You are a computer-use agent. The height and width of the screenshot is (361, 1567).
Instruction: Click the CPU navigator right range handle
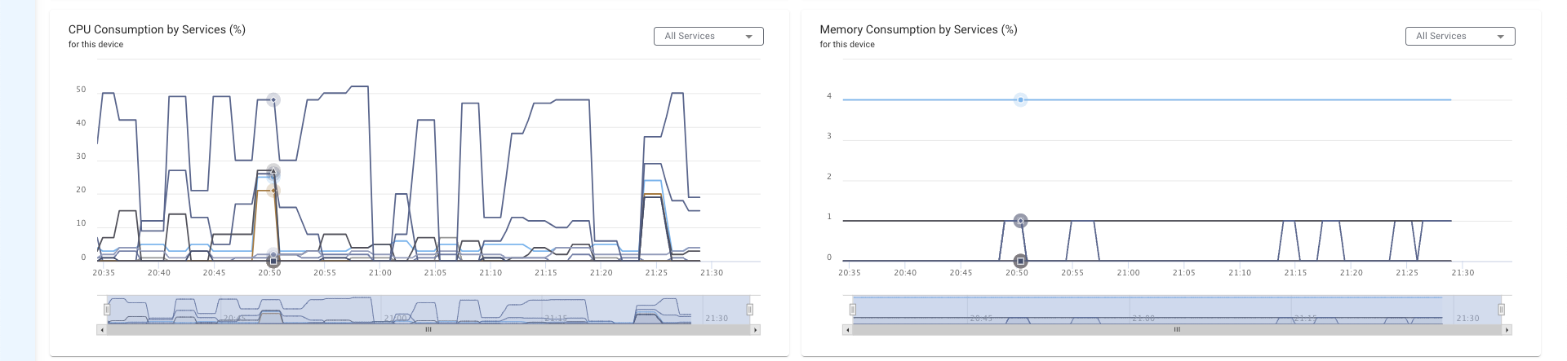point(749,310)
